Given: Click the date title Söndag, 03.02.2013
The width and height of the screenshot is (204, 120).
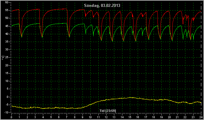Looking at the screenshot, I should (x=102, y=6).
